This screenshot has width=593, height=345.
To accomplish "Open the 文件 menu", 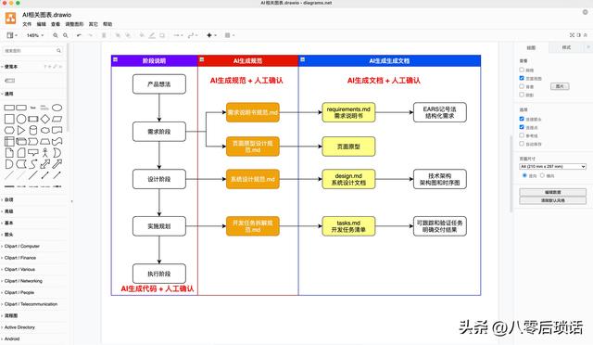I will click(x=27, y=24).
